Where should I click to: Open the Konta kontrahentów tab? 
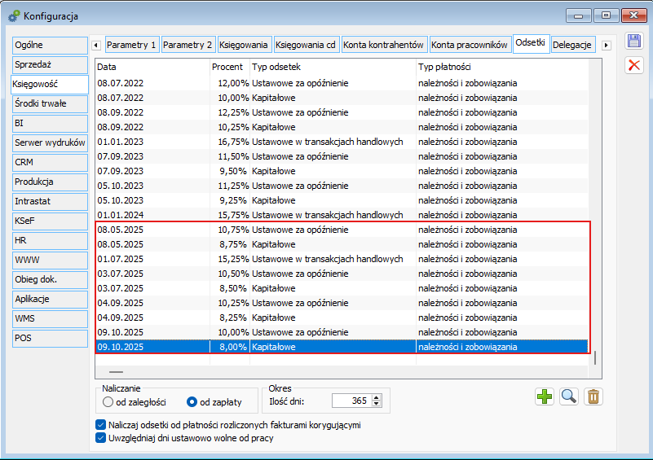point(383,45)
